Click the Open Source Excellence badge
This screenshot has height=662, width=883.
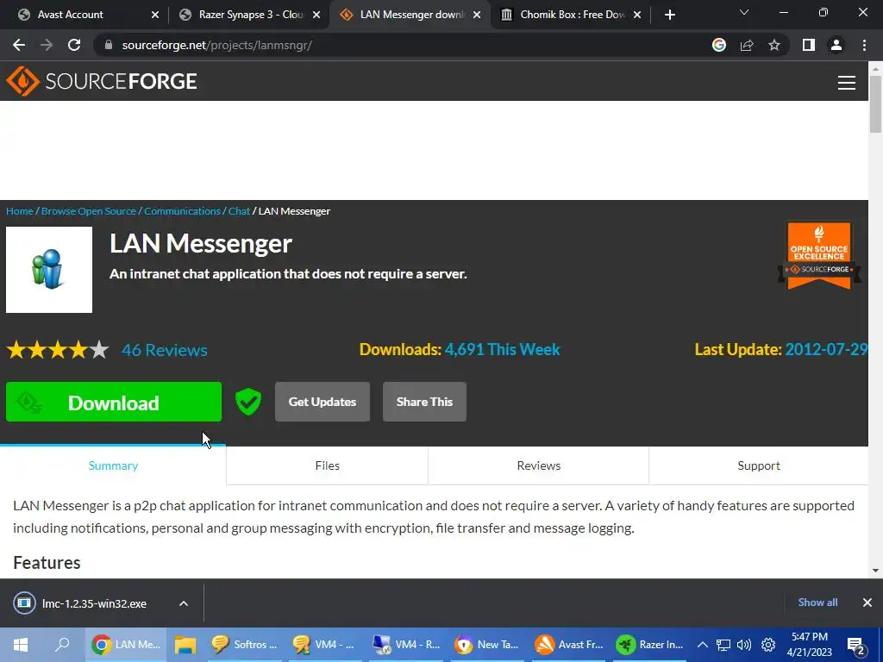(x=819, y=255)
